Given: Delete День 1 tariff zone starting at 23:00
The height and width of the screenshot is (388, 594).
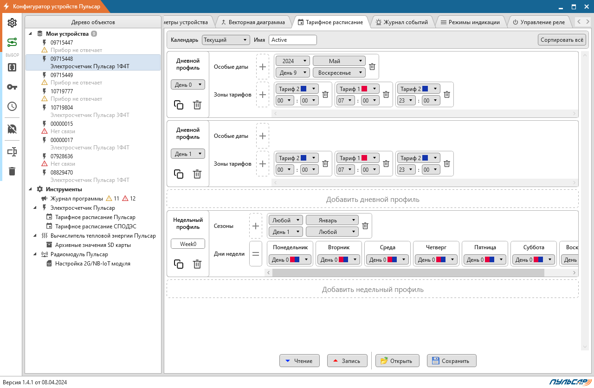Looking at the screenshot, I should [x=447, y=164].
